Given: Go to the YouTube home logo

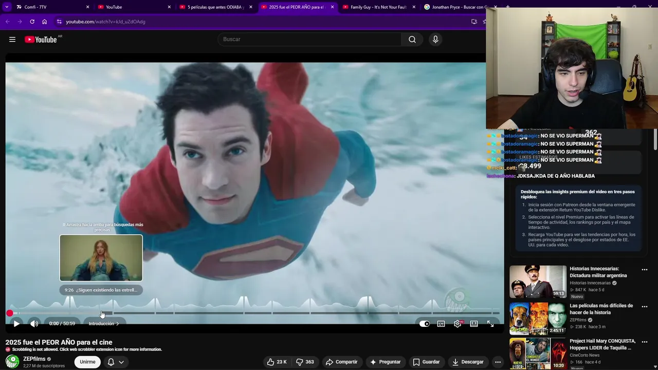Looking at the screenshot, I should pyautogui.click(x=41, y=40).
